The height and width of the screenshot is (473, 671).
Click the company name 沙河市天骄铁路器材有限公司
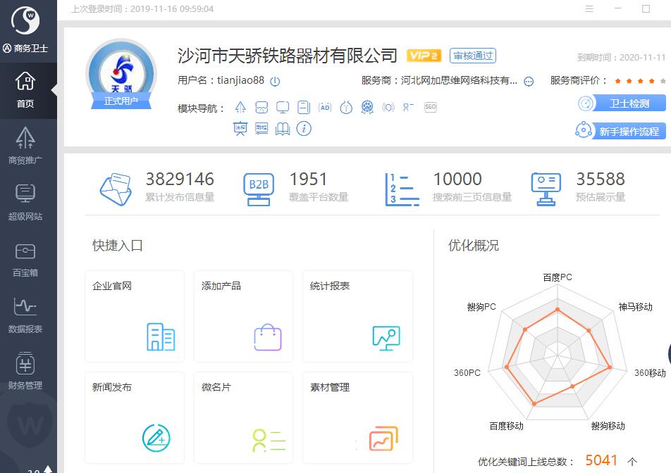click(x=287, y=56)
